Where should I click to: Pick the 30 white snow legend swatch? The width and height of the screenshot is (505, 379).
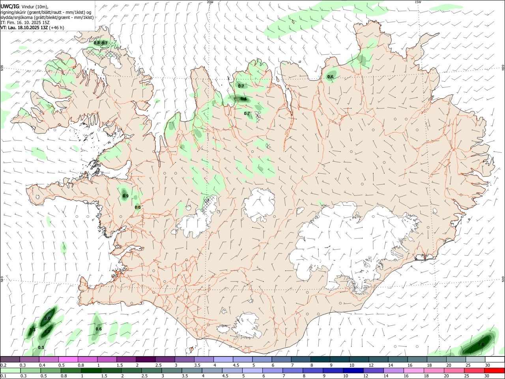pos(494,359)
